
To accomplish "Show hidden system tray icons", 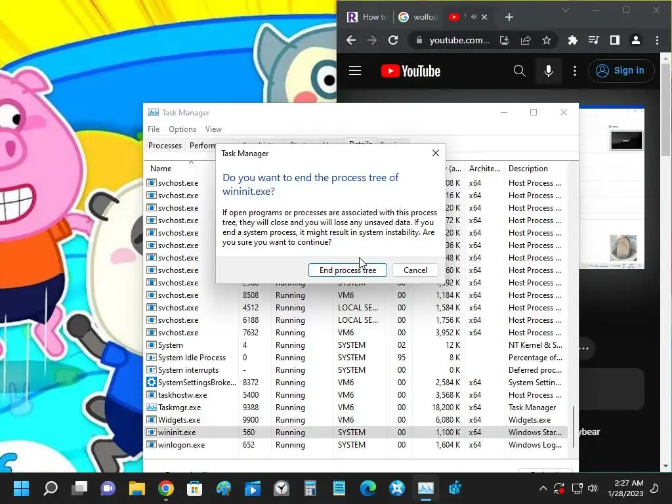I will (543, 488).
